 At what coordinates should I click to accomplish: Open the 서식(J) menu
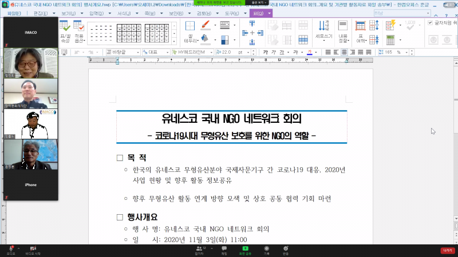pyautogui.click(x=124, y=13)
